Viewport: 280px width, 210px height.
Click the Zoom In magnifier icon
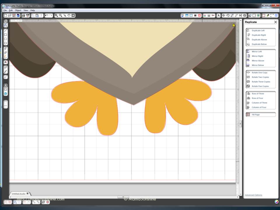(56, 15)
